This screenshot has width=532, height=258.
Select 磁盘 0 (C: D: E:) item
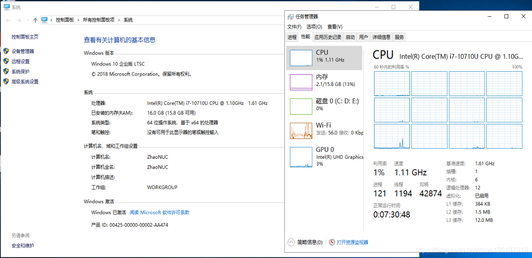click(324, 106)
